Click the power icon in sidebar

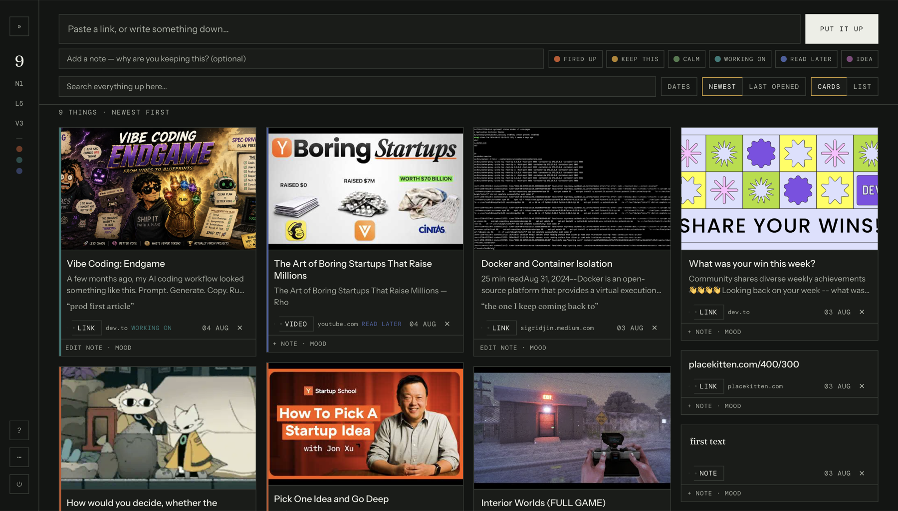(19, 484)
